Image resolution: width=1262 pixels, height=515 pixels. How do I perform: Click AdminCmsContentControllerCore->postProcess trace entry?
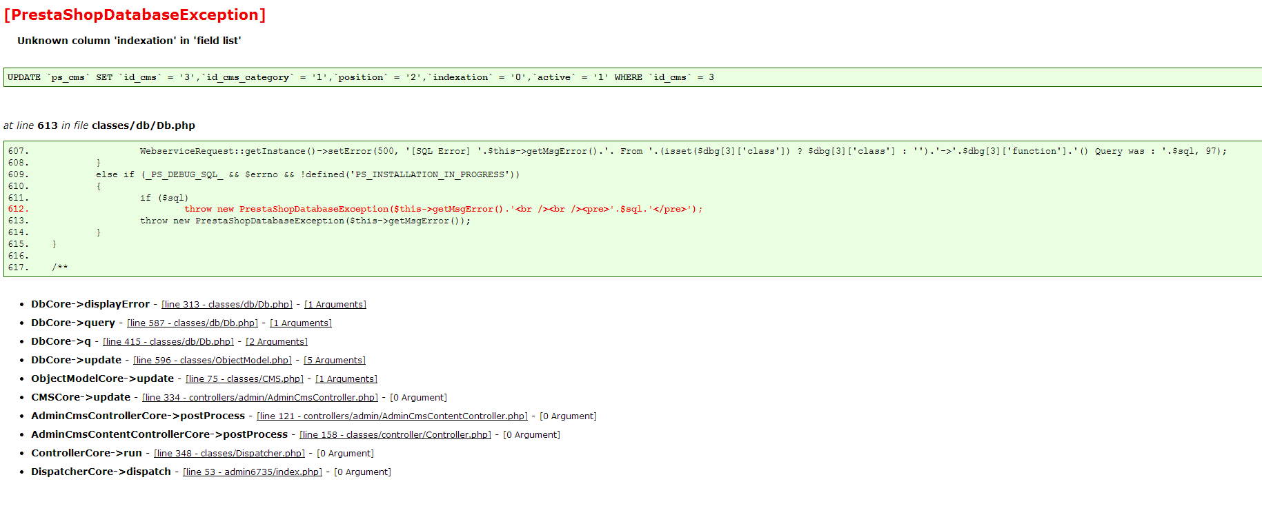[x=159, y=434]
